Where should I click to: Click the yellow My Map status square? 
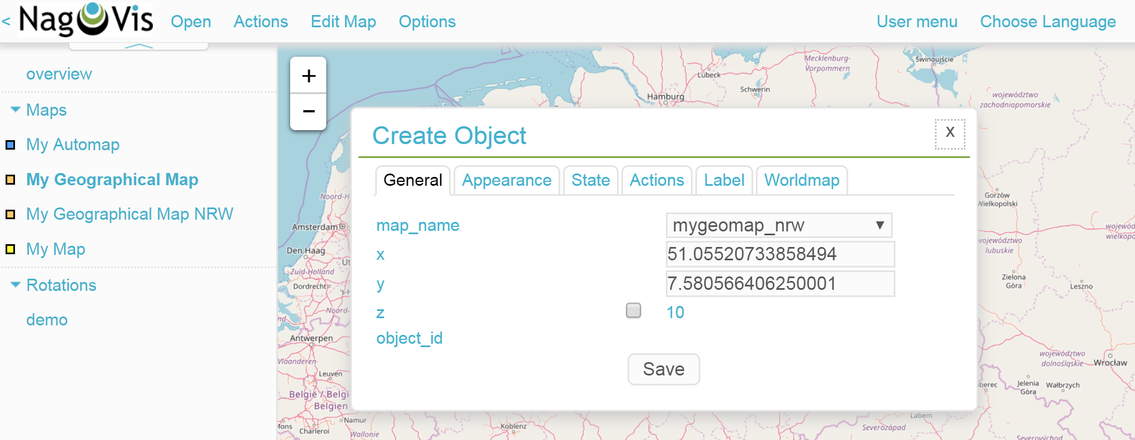tap(10, 249)
